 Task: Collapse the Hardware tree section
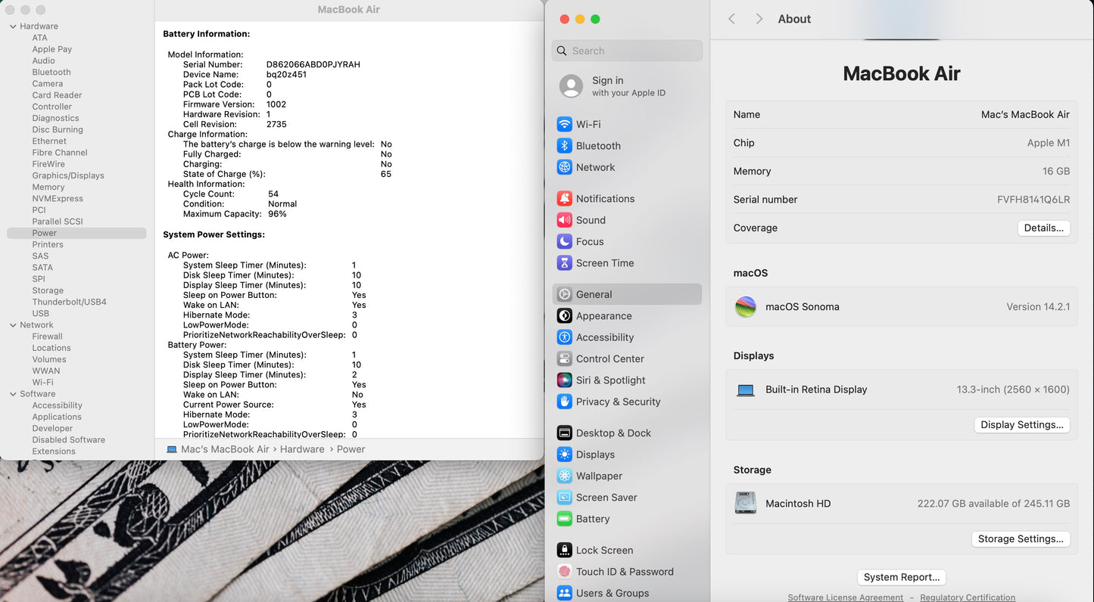13,26
